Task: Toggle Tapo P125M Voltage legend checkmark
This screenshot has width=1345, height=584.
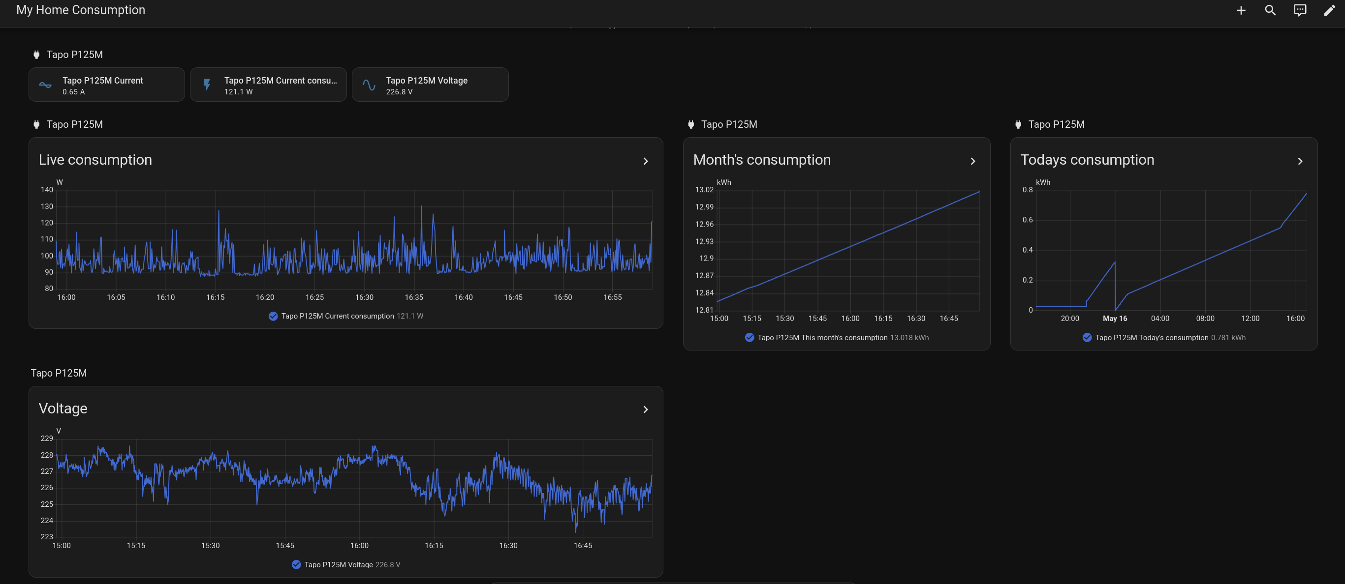Action: click(x=296, y=565)
